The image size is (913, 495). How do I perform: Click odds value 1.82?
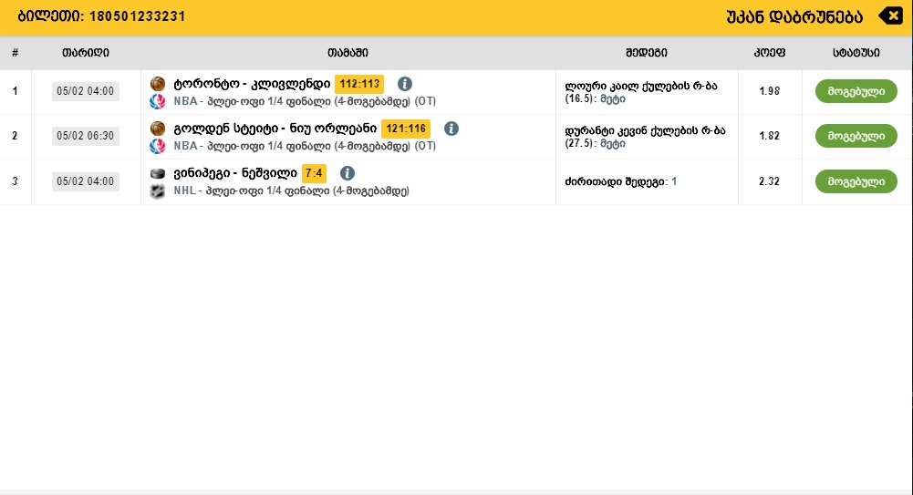tap(769, 136)
